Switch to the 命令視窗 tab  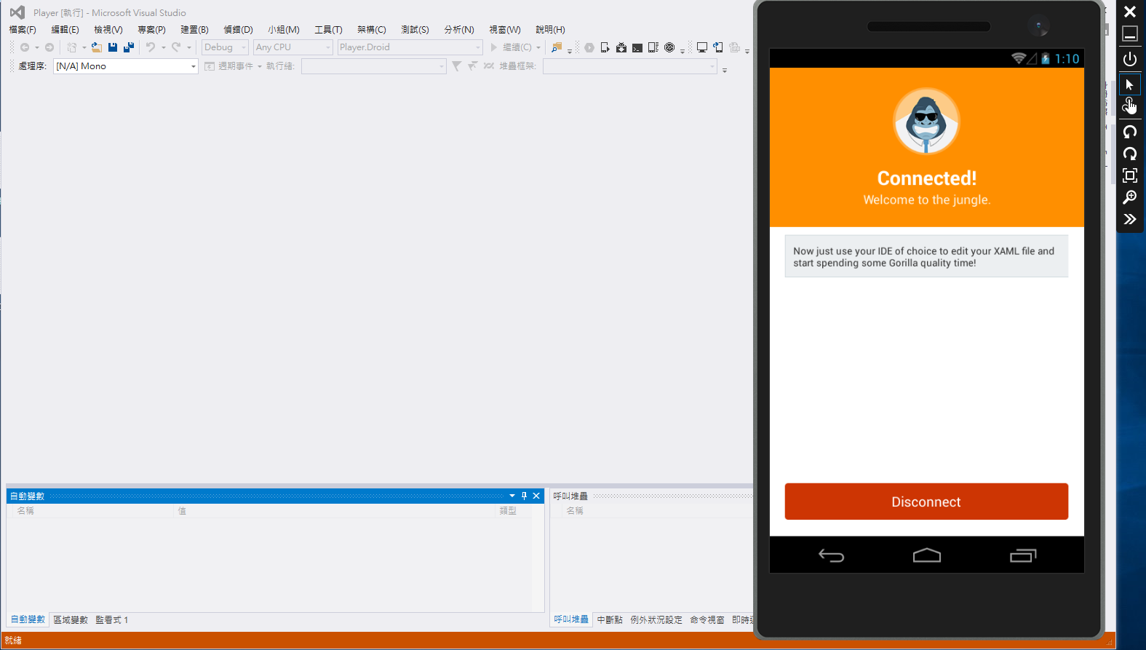point(707,620)
